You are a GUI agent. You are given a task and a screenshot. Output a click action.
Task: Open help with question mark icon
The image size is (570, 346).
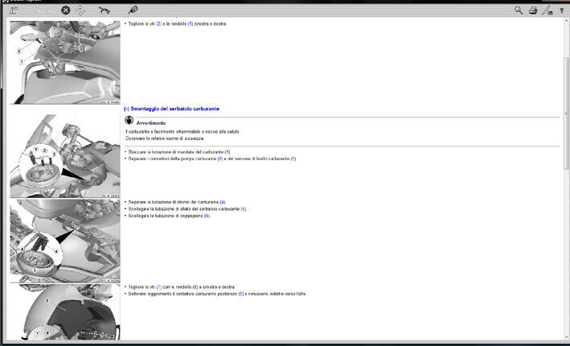point(561,10)
